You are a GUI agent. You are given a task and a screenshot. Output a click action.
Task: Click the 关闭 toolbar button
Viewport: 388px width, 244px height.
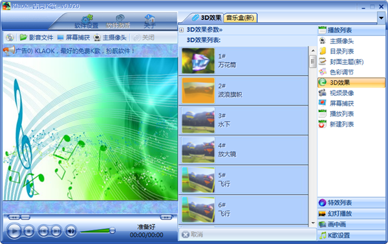pos(144,38)
